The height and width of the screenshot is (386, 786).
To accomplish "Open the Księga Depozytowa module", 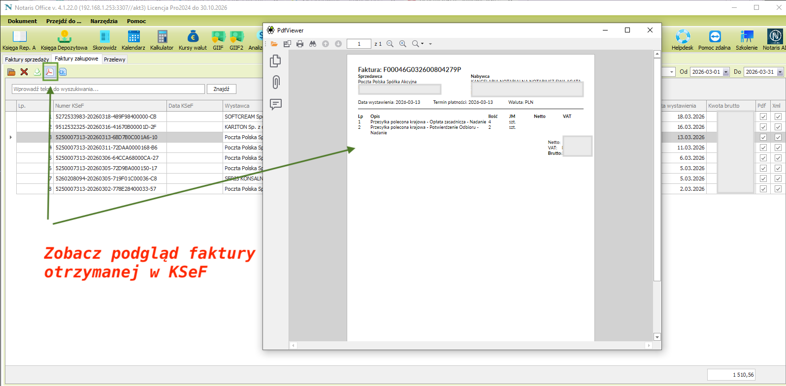I will point(64,40).
